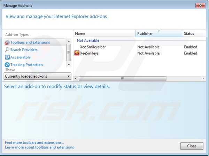This screenshot has width=209, height=156.
Task: Click the XeeSmileys add-on icon
Action: pos(77,53)
